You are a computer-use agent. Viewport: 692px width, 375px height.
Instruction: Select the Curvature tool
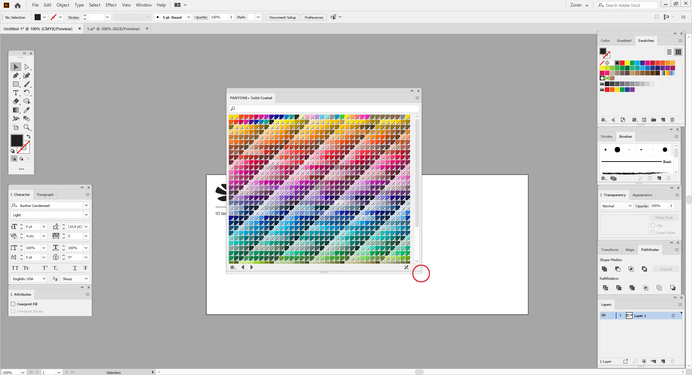pyautogui.click(x=27, y=75)
